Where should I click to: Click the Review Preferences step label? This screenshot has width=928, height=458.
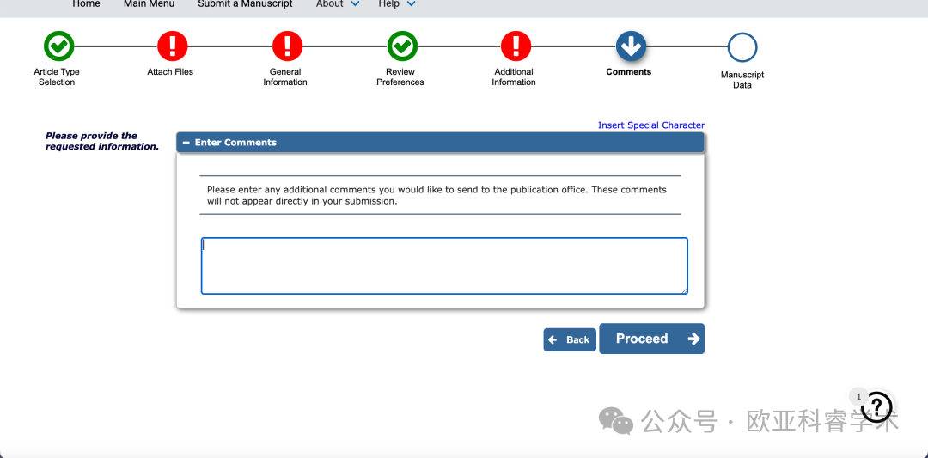(400, 77)
